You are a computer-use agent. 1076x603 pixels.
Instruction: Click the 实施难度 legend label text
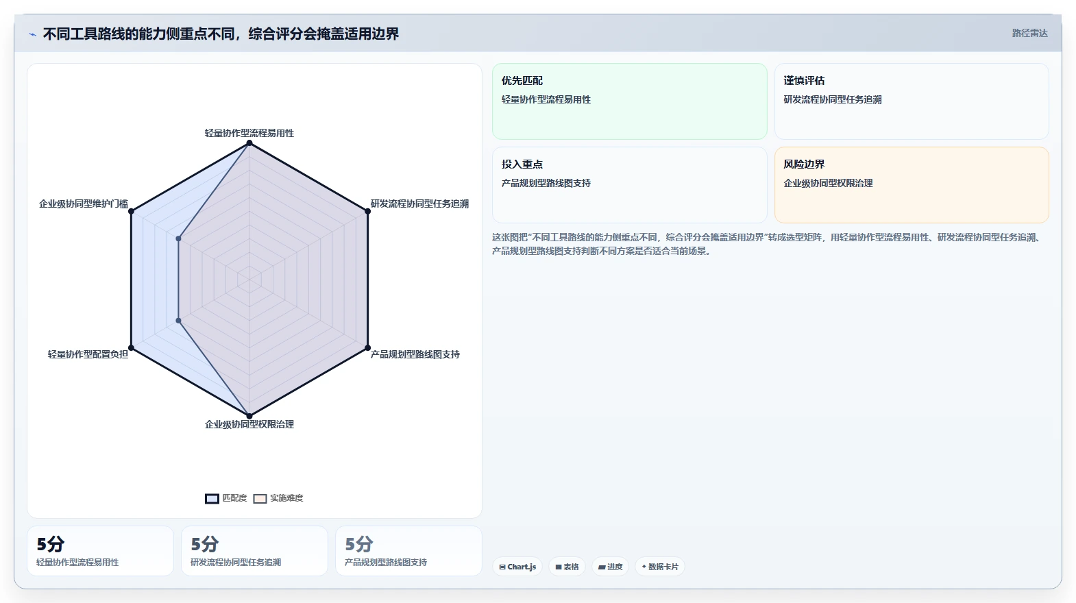pyautogui.click(x=286, y=498)
